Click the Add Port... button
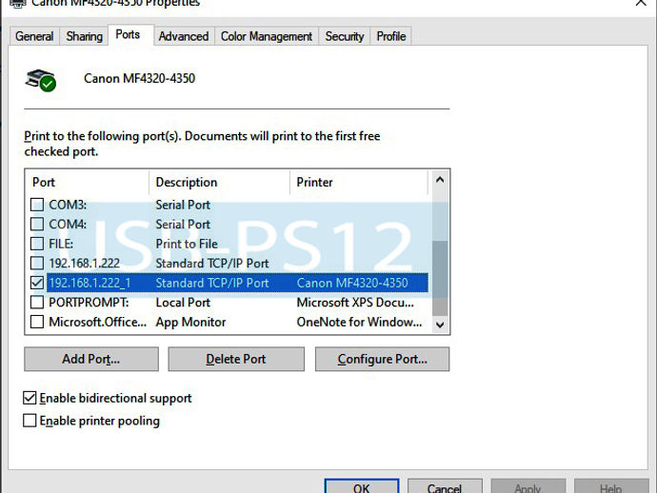The width and height of the screenshot is (657, 493). [x=90, y=359]
